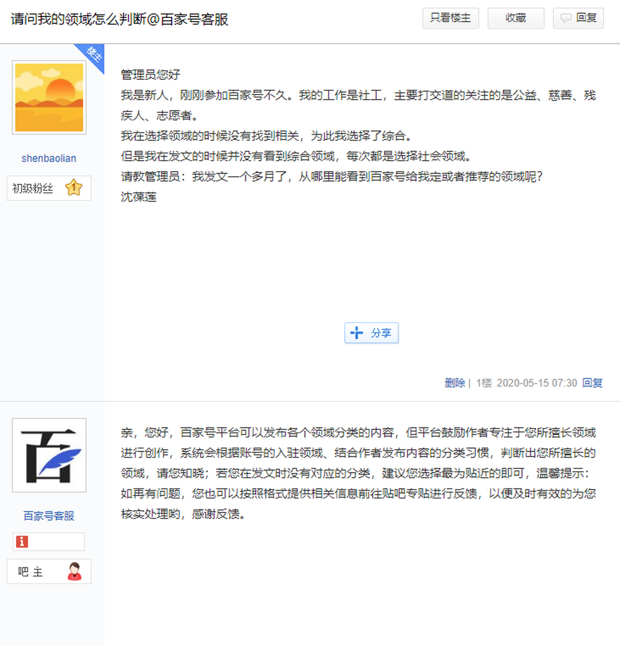The width and height of the screenshot is (620, 646).
Task: Open shenbaolian's sunset avatar
Action: [49, 97]
